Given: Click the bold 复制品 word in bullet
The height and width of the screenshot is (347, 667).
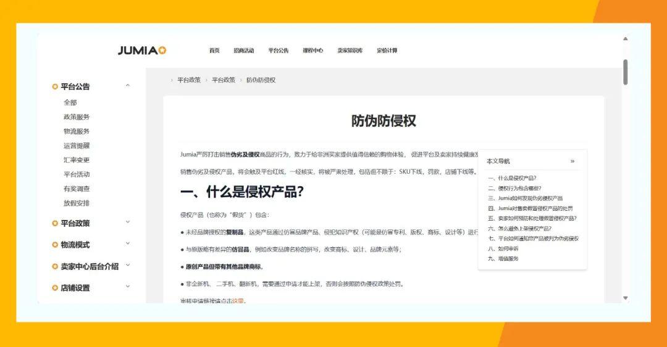Looking at the screenshot, I should tap(235, 232).
